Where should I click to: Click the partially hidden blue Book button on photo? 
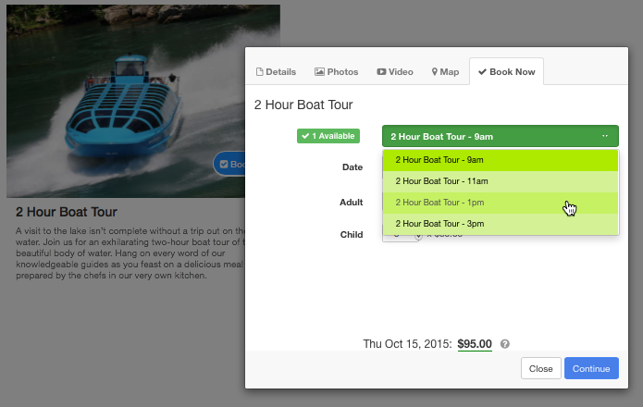[x=229, y=165]
